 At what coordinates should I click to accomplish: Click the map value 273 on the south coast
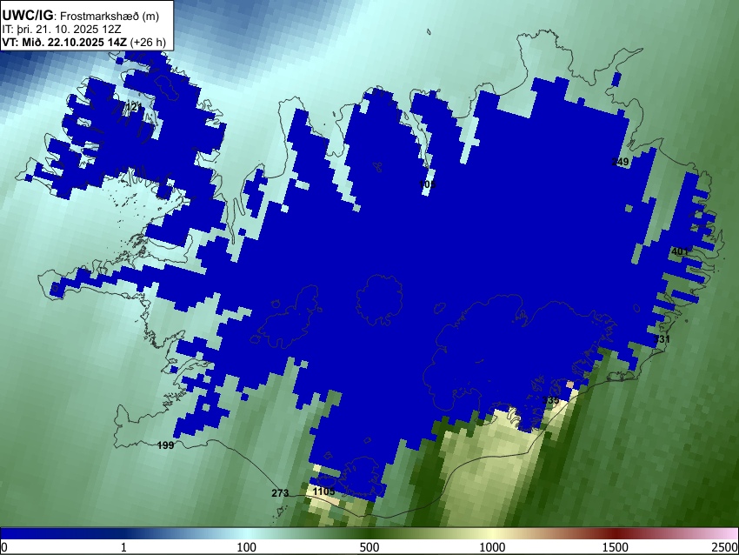click(x=280, y=493)
